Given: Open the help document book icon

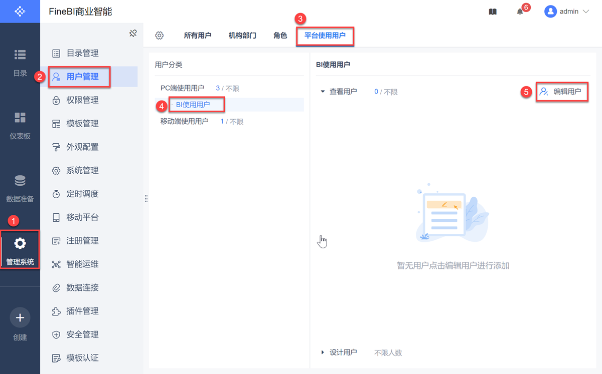Looking at the screenshot, I should click(493, 12).
